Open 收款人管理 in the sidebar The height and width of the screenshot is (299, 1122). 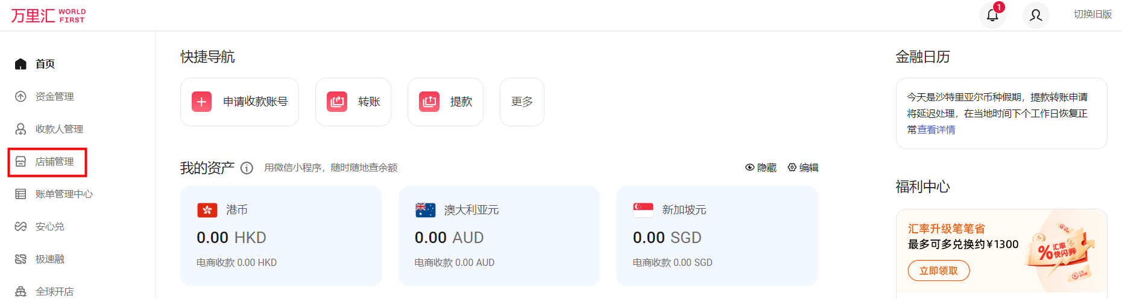point(59,129)
